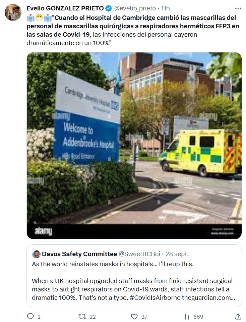The height and width of the screenshot is (322, 246).
Task: Open Evelio Gonzalez Prieto profile avatar
Action: (13, 12)
